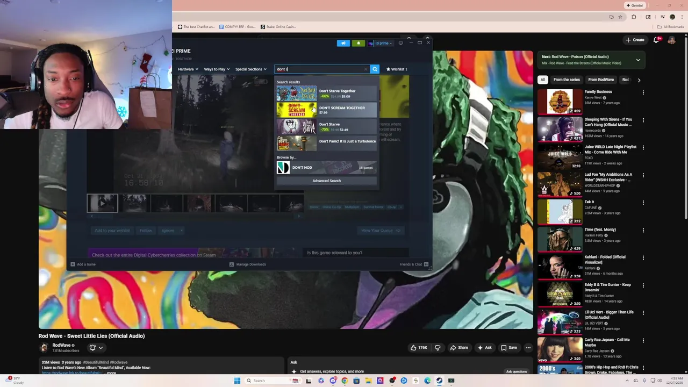
Task: Open the Steam Wishlist star link
Action: click(x=397, y=69)
